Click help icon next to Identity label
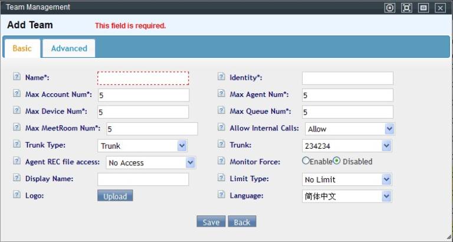 221,77
